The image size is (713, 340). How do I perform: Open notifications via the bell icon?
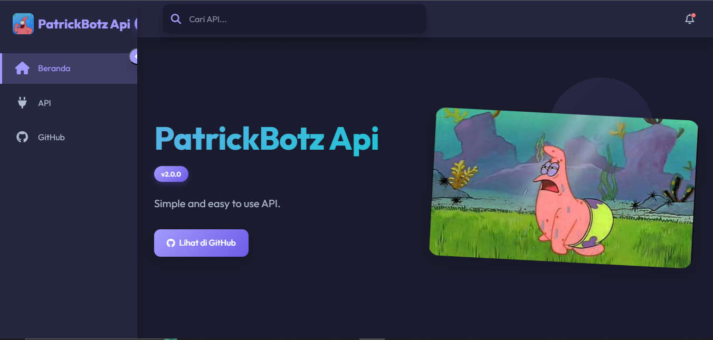tap(689, 20)
